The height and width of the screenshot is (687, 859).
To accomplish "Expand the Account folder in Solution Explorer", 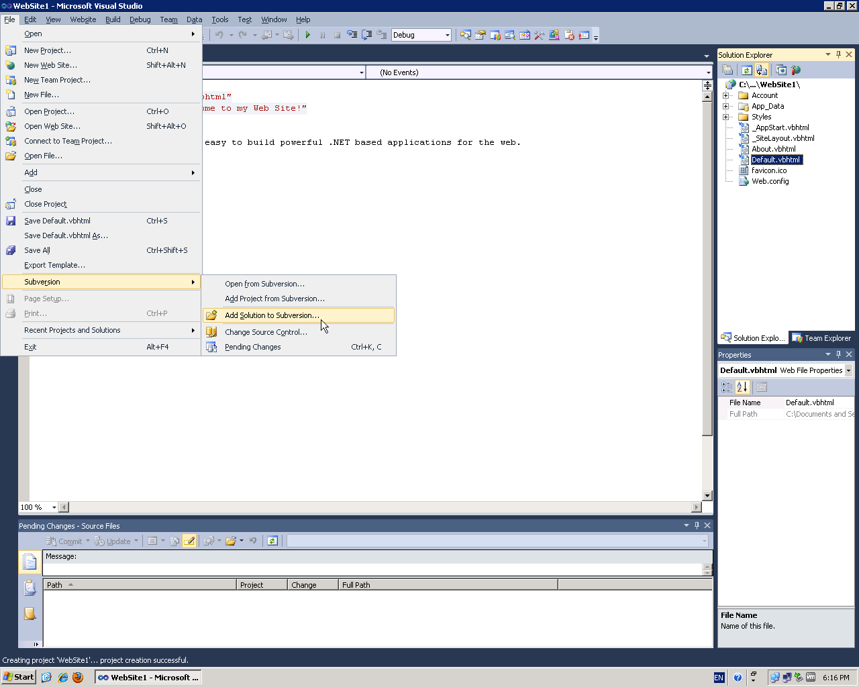I will point(725,95).
